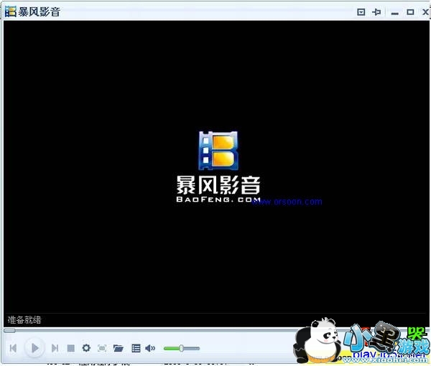This screenshot has width=431, height=366.
Task: Click the Baofeng logo in video area
Action: 218,166
